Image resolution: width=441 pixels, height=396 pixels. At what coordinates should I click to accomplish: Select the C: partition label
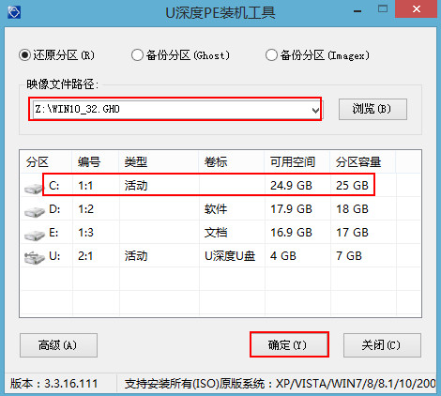54,186
